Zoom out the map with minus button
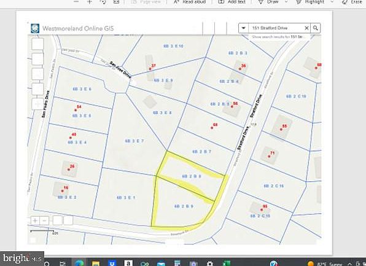 tap(45, 221)
